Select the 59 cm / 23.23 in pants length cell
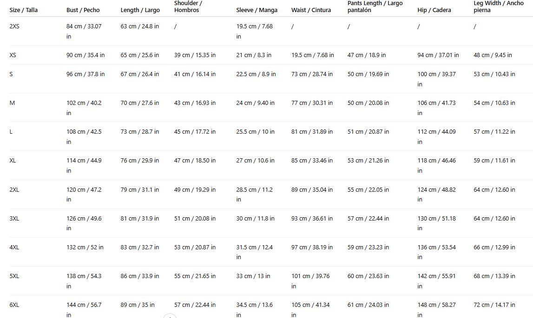533x318 pixels. (x=368, y=247)
